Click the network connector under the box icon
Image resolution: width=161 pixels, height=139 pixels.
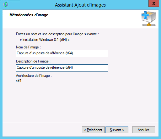149,25
